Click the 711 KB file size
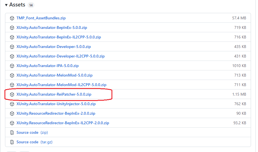This screenshot has height=152, width=258. click(240, 85)
